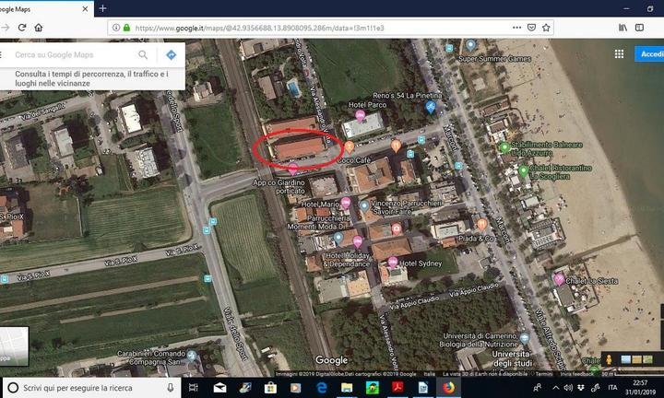
Task: Select the Google Maps browser tab
Action: point(37,7)
